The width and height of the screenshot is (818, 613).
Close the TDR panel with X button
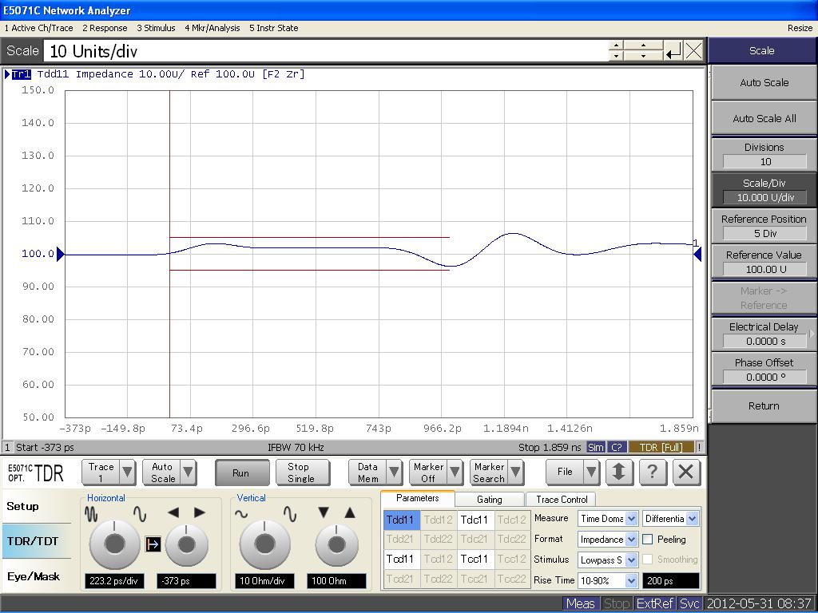tap(685, 472)
